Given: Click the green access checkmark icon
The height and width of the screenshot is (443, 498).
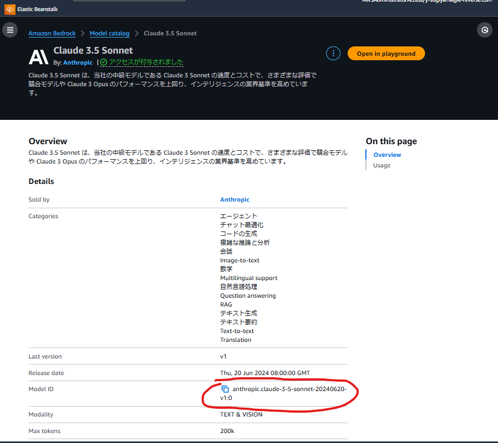Looking at the screenshot, I should click(103, 62).
